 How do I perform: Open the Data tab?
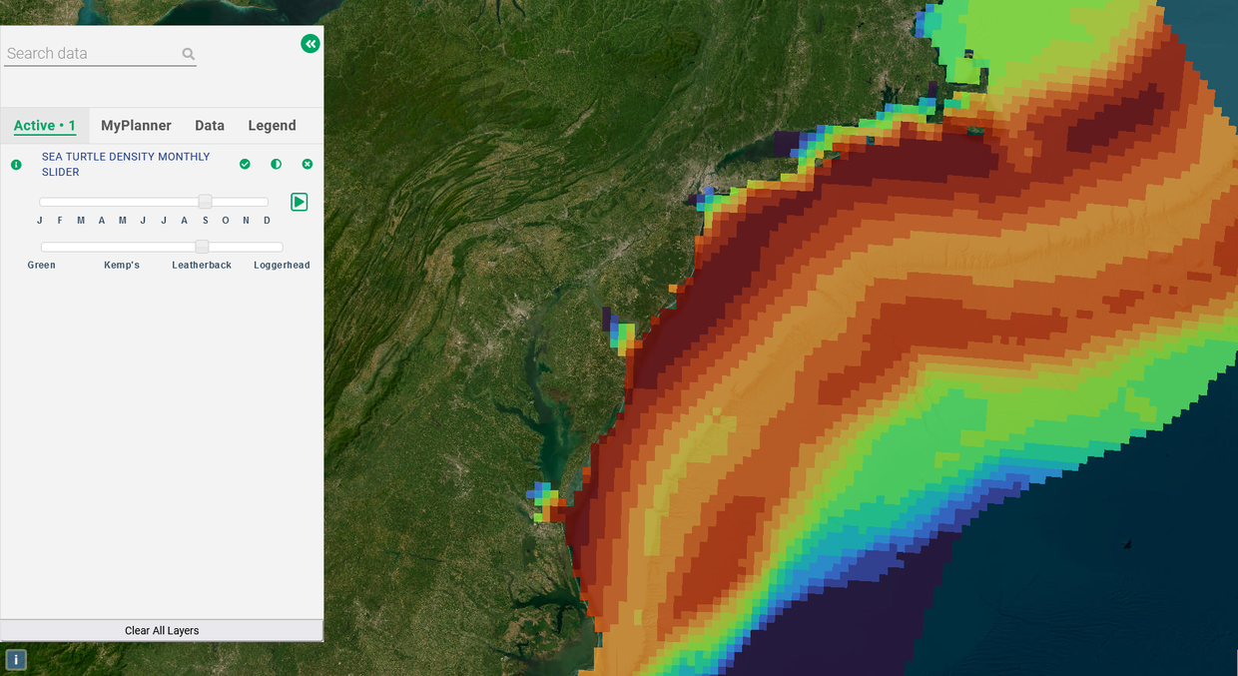(x=210, y=126)
